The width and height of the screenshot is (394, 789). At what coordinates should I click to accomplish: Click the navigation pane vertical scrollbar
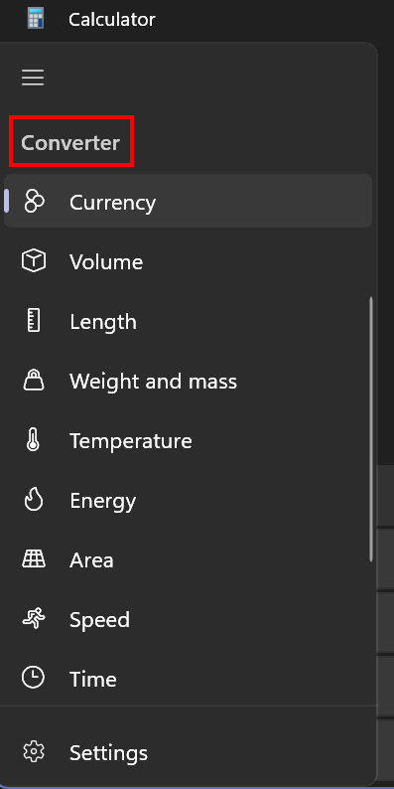(371, 429)
